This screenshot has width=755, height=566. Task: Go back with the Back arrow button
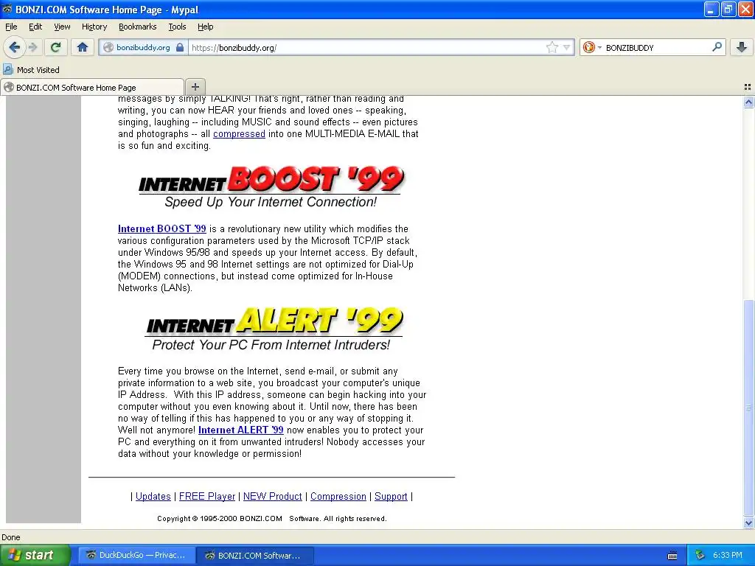pos(14,47)
